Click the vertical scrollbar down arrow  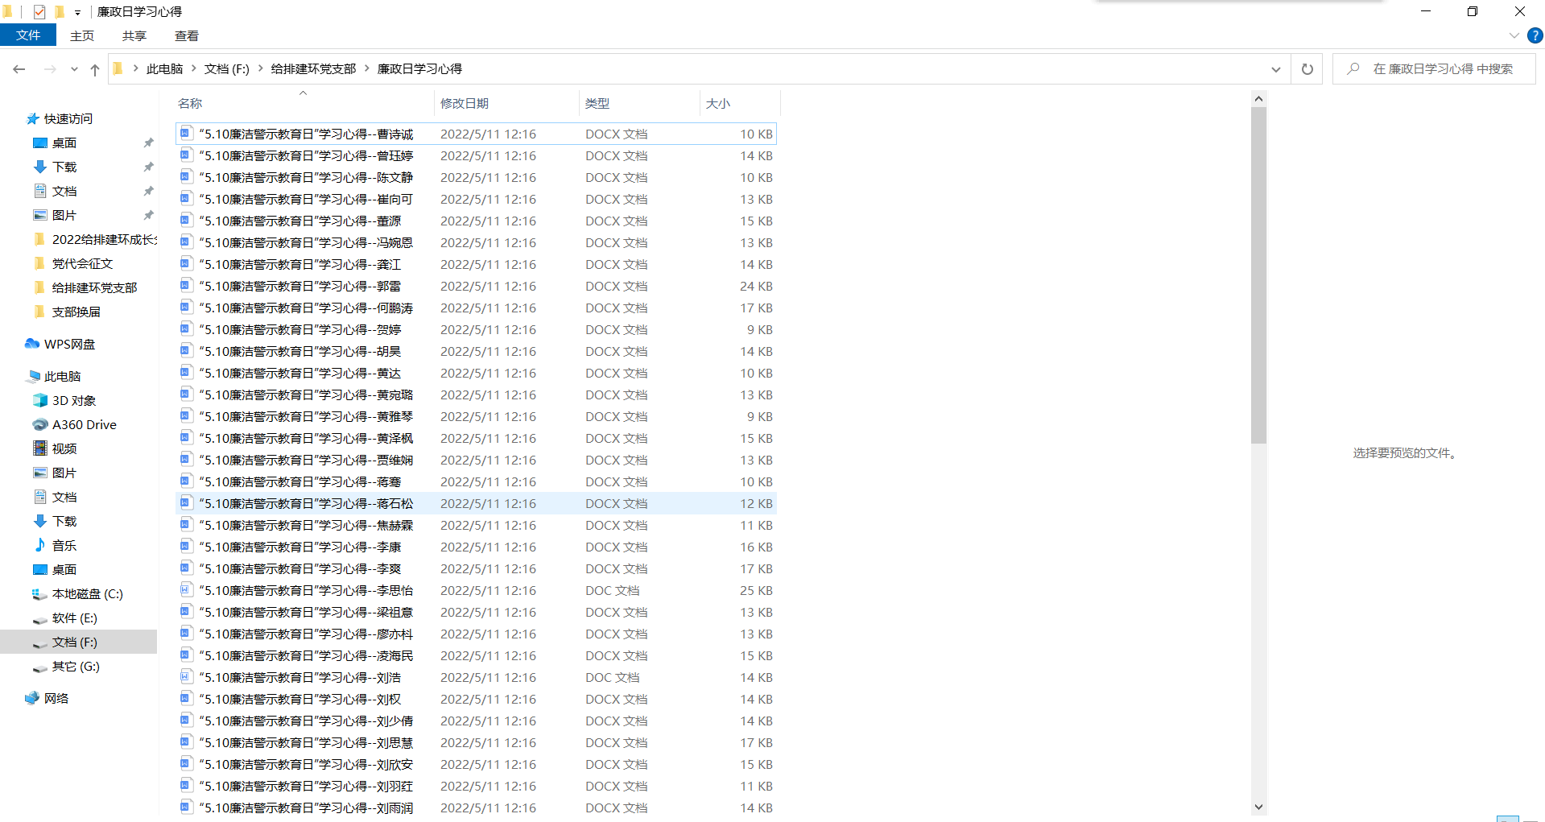1258,807
